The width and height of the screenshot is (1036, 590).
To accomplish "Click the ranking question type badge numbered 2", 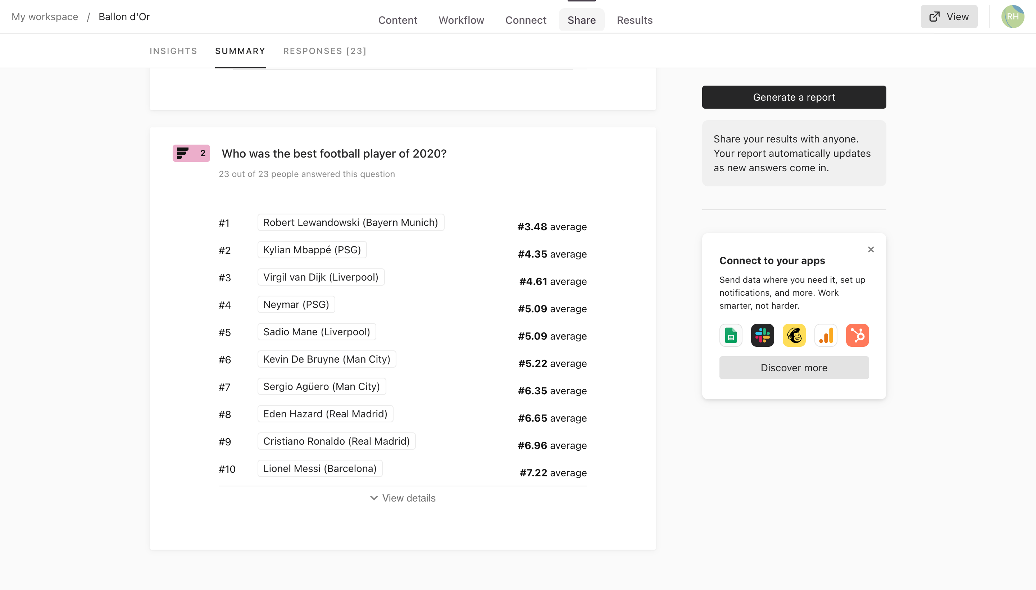I will (x=191, y=153).
